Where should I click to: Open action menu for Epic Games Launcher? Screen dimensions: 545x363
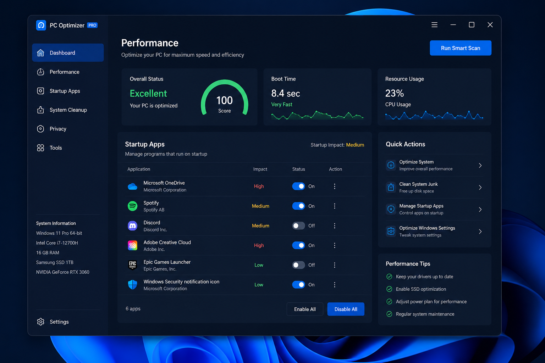pos(335,265)
